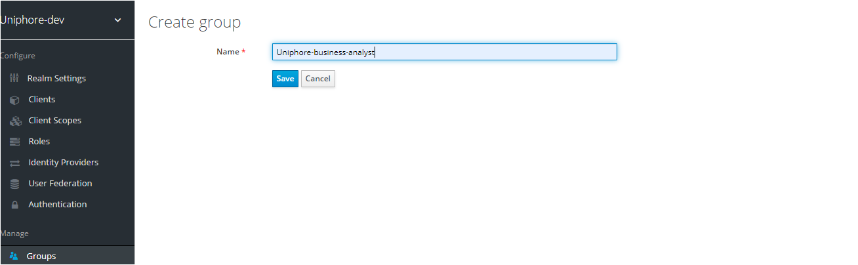This screenshot has height=265, width=858.
Task: Click the Clients cube icon
Action: click(14, 100)
